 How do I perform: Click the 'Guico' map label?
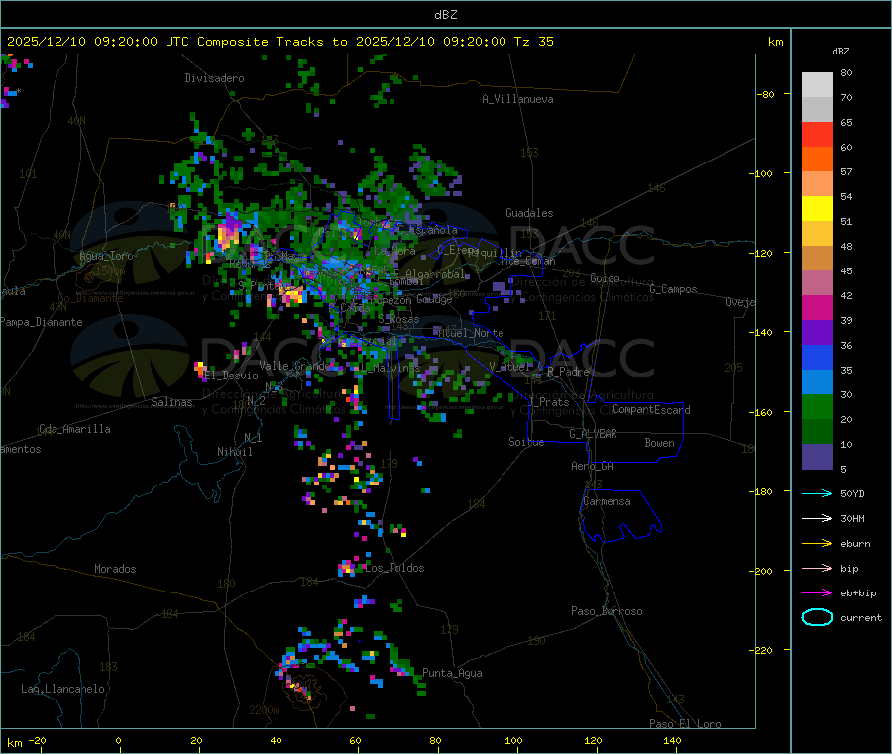pos(605,278)
